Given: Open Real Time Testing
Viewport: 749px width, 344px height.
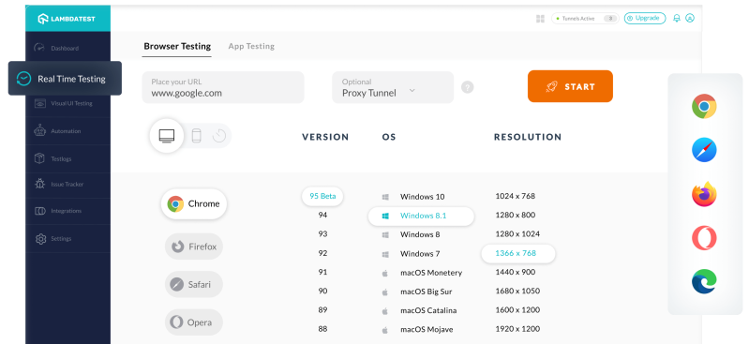Looking at the screenshot, I should [x=65, y=79].
